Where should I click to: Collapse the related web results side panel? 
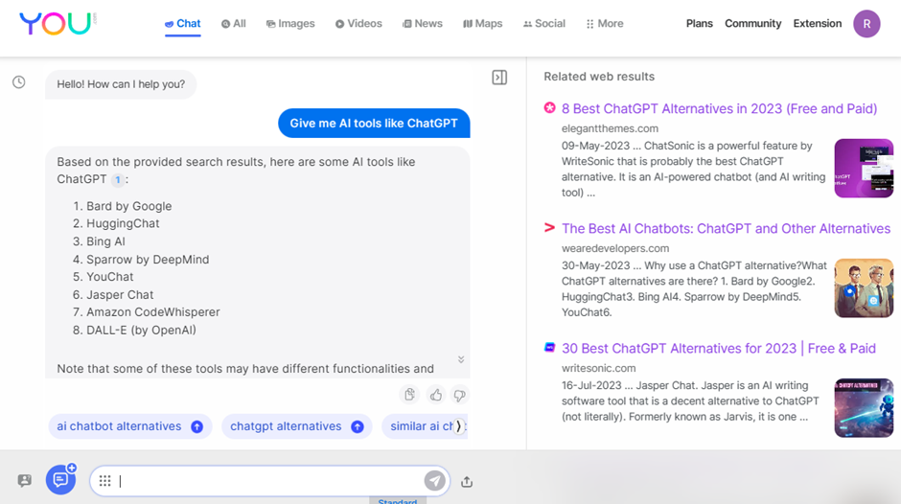499,78
